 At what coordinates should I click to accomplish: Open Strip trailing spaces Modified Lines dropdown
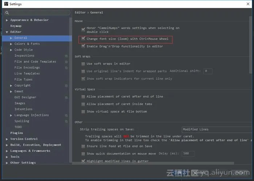coord(217,130)
